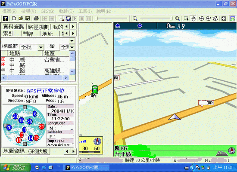Switch to the 路徑規劃 tab
The image size is (237, 172).
pos(38,27)
